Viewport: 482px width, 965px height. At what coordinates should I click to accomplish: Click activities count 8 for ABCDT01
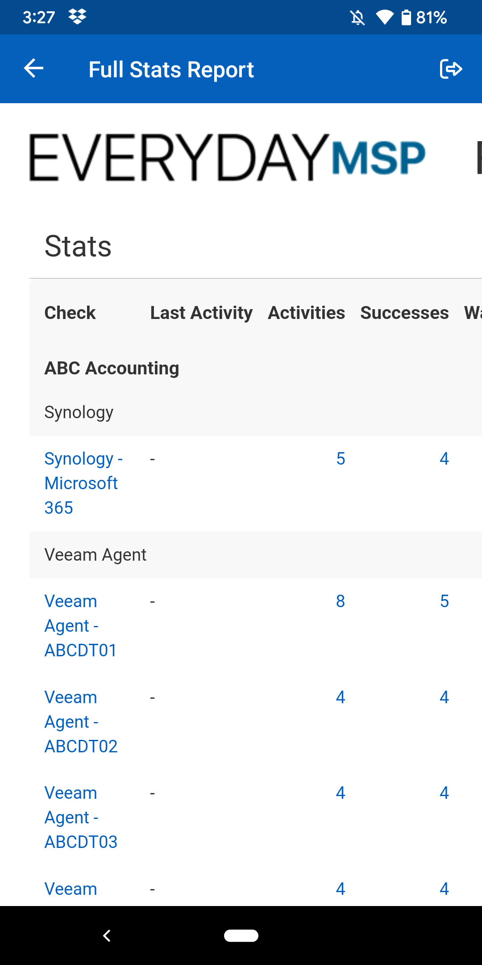click(341, 601)
